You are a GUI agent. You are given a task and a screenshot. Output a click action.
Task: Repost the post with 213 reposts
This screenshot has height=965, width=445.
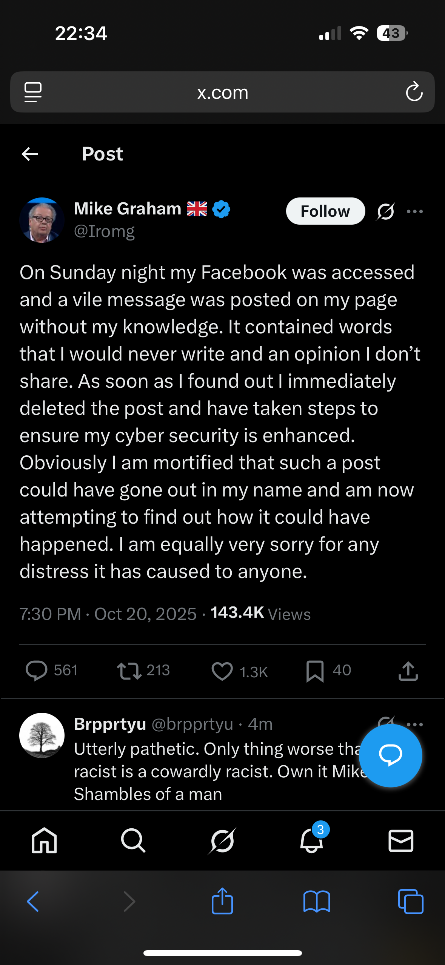point(129,671)
